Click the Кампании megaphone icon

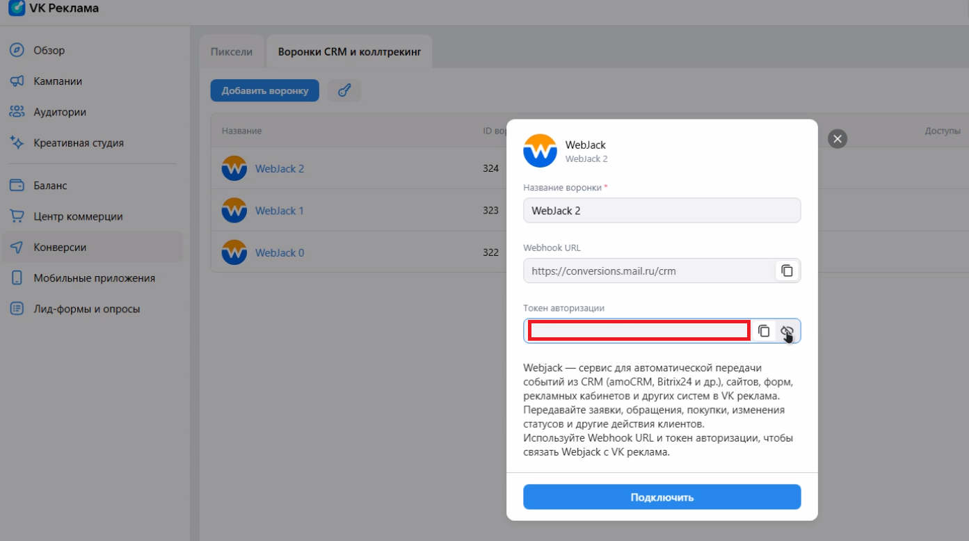click(17, 81)
